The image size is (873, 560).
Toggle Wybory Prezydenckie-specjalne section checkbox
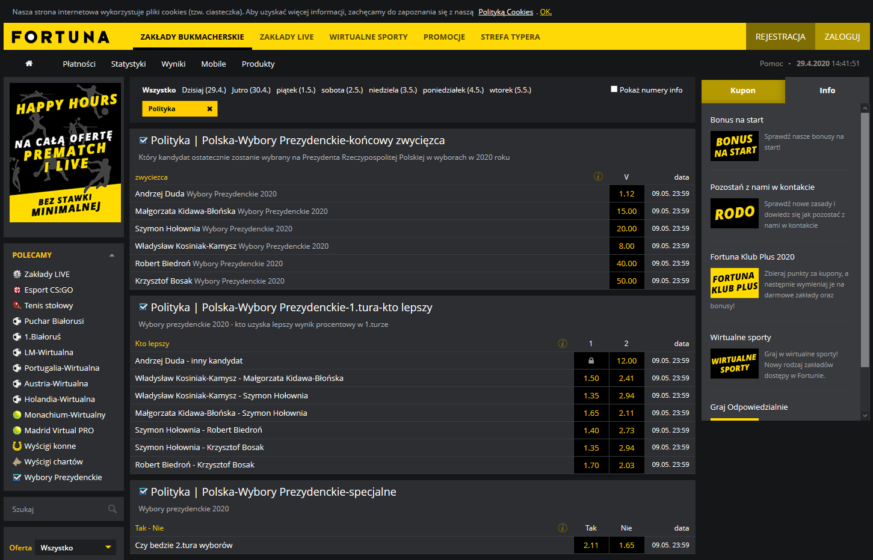click(143, 492)
